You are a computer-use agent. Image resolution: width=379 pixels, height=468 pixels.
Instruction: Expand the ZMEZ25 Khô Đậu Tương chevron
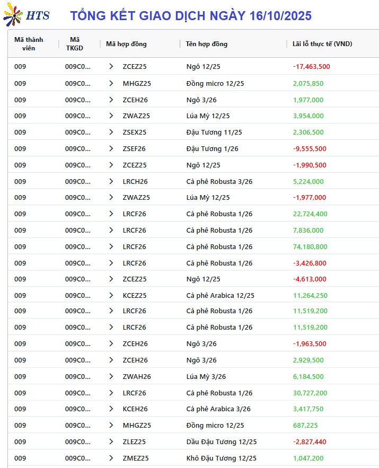[111, 458]
